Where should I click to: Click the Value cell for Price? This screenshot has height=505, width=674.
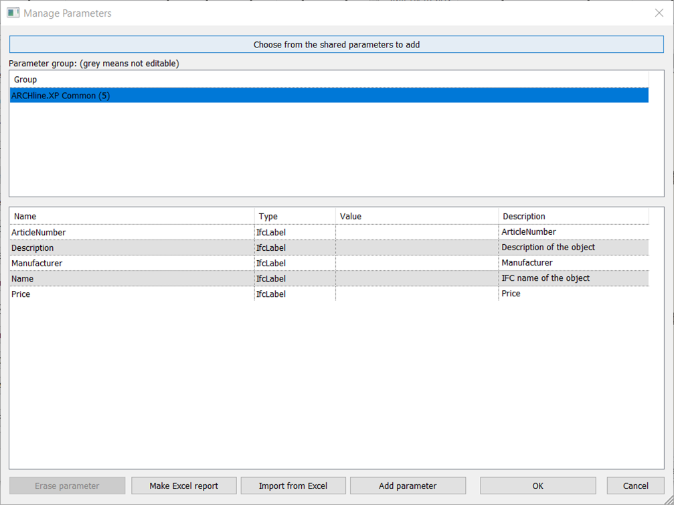(416, 294)
